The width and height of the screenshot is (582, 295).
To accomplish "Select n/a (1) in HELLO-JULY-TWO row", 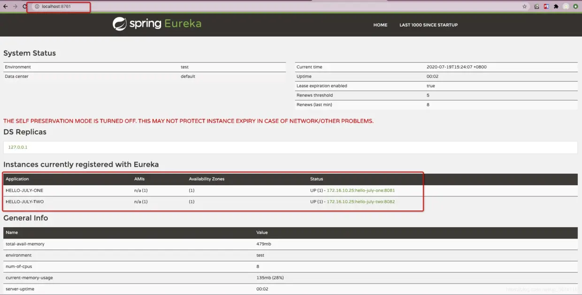I will (141, 202).
